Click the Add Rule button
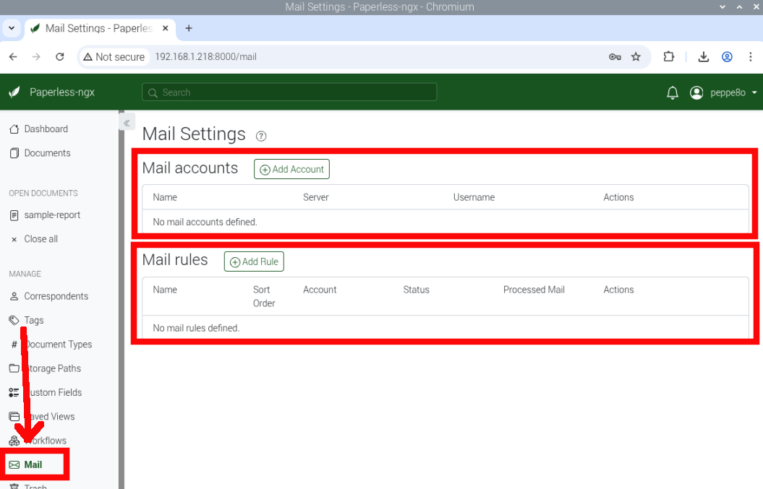The image size is (763, 489). coord(254,261)
